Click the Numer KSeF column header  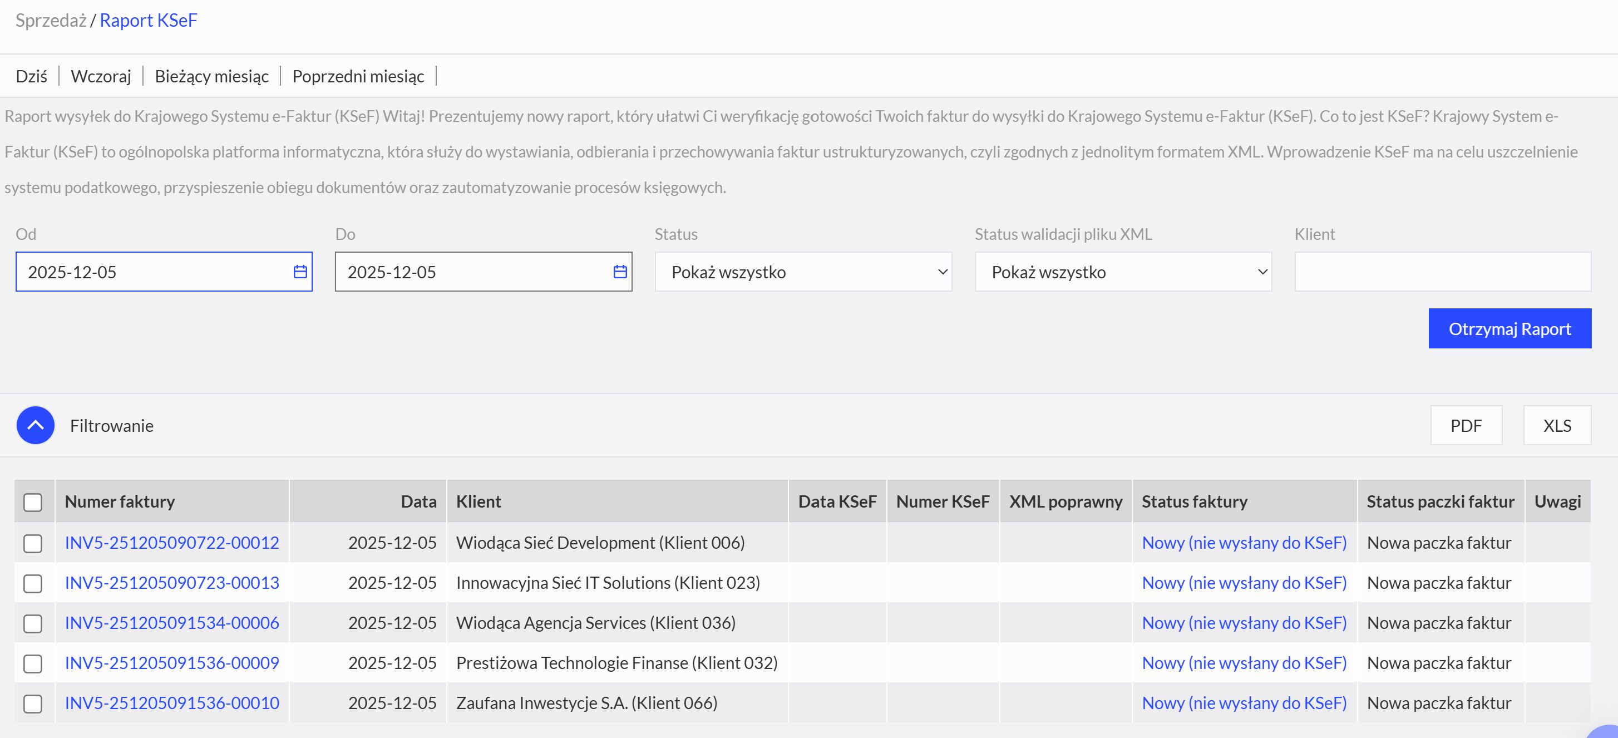click(943, 502)
